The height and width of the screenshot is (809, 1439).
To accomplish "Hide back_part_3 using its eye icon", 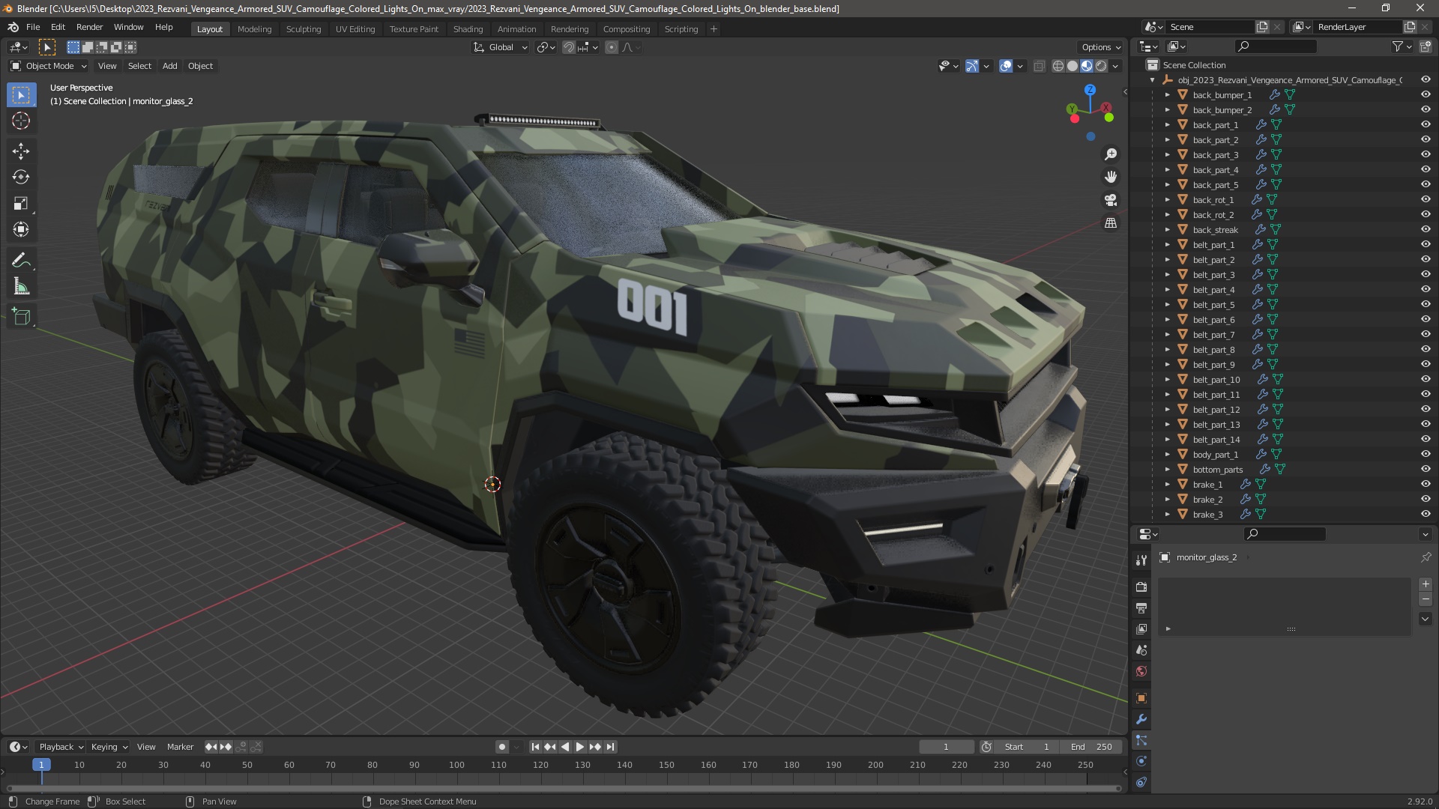I will 1426,154.
